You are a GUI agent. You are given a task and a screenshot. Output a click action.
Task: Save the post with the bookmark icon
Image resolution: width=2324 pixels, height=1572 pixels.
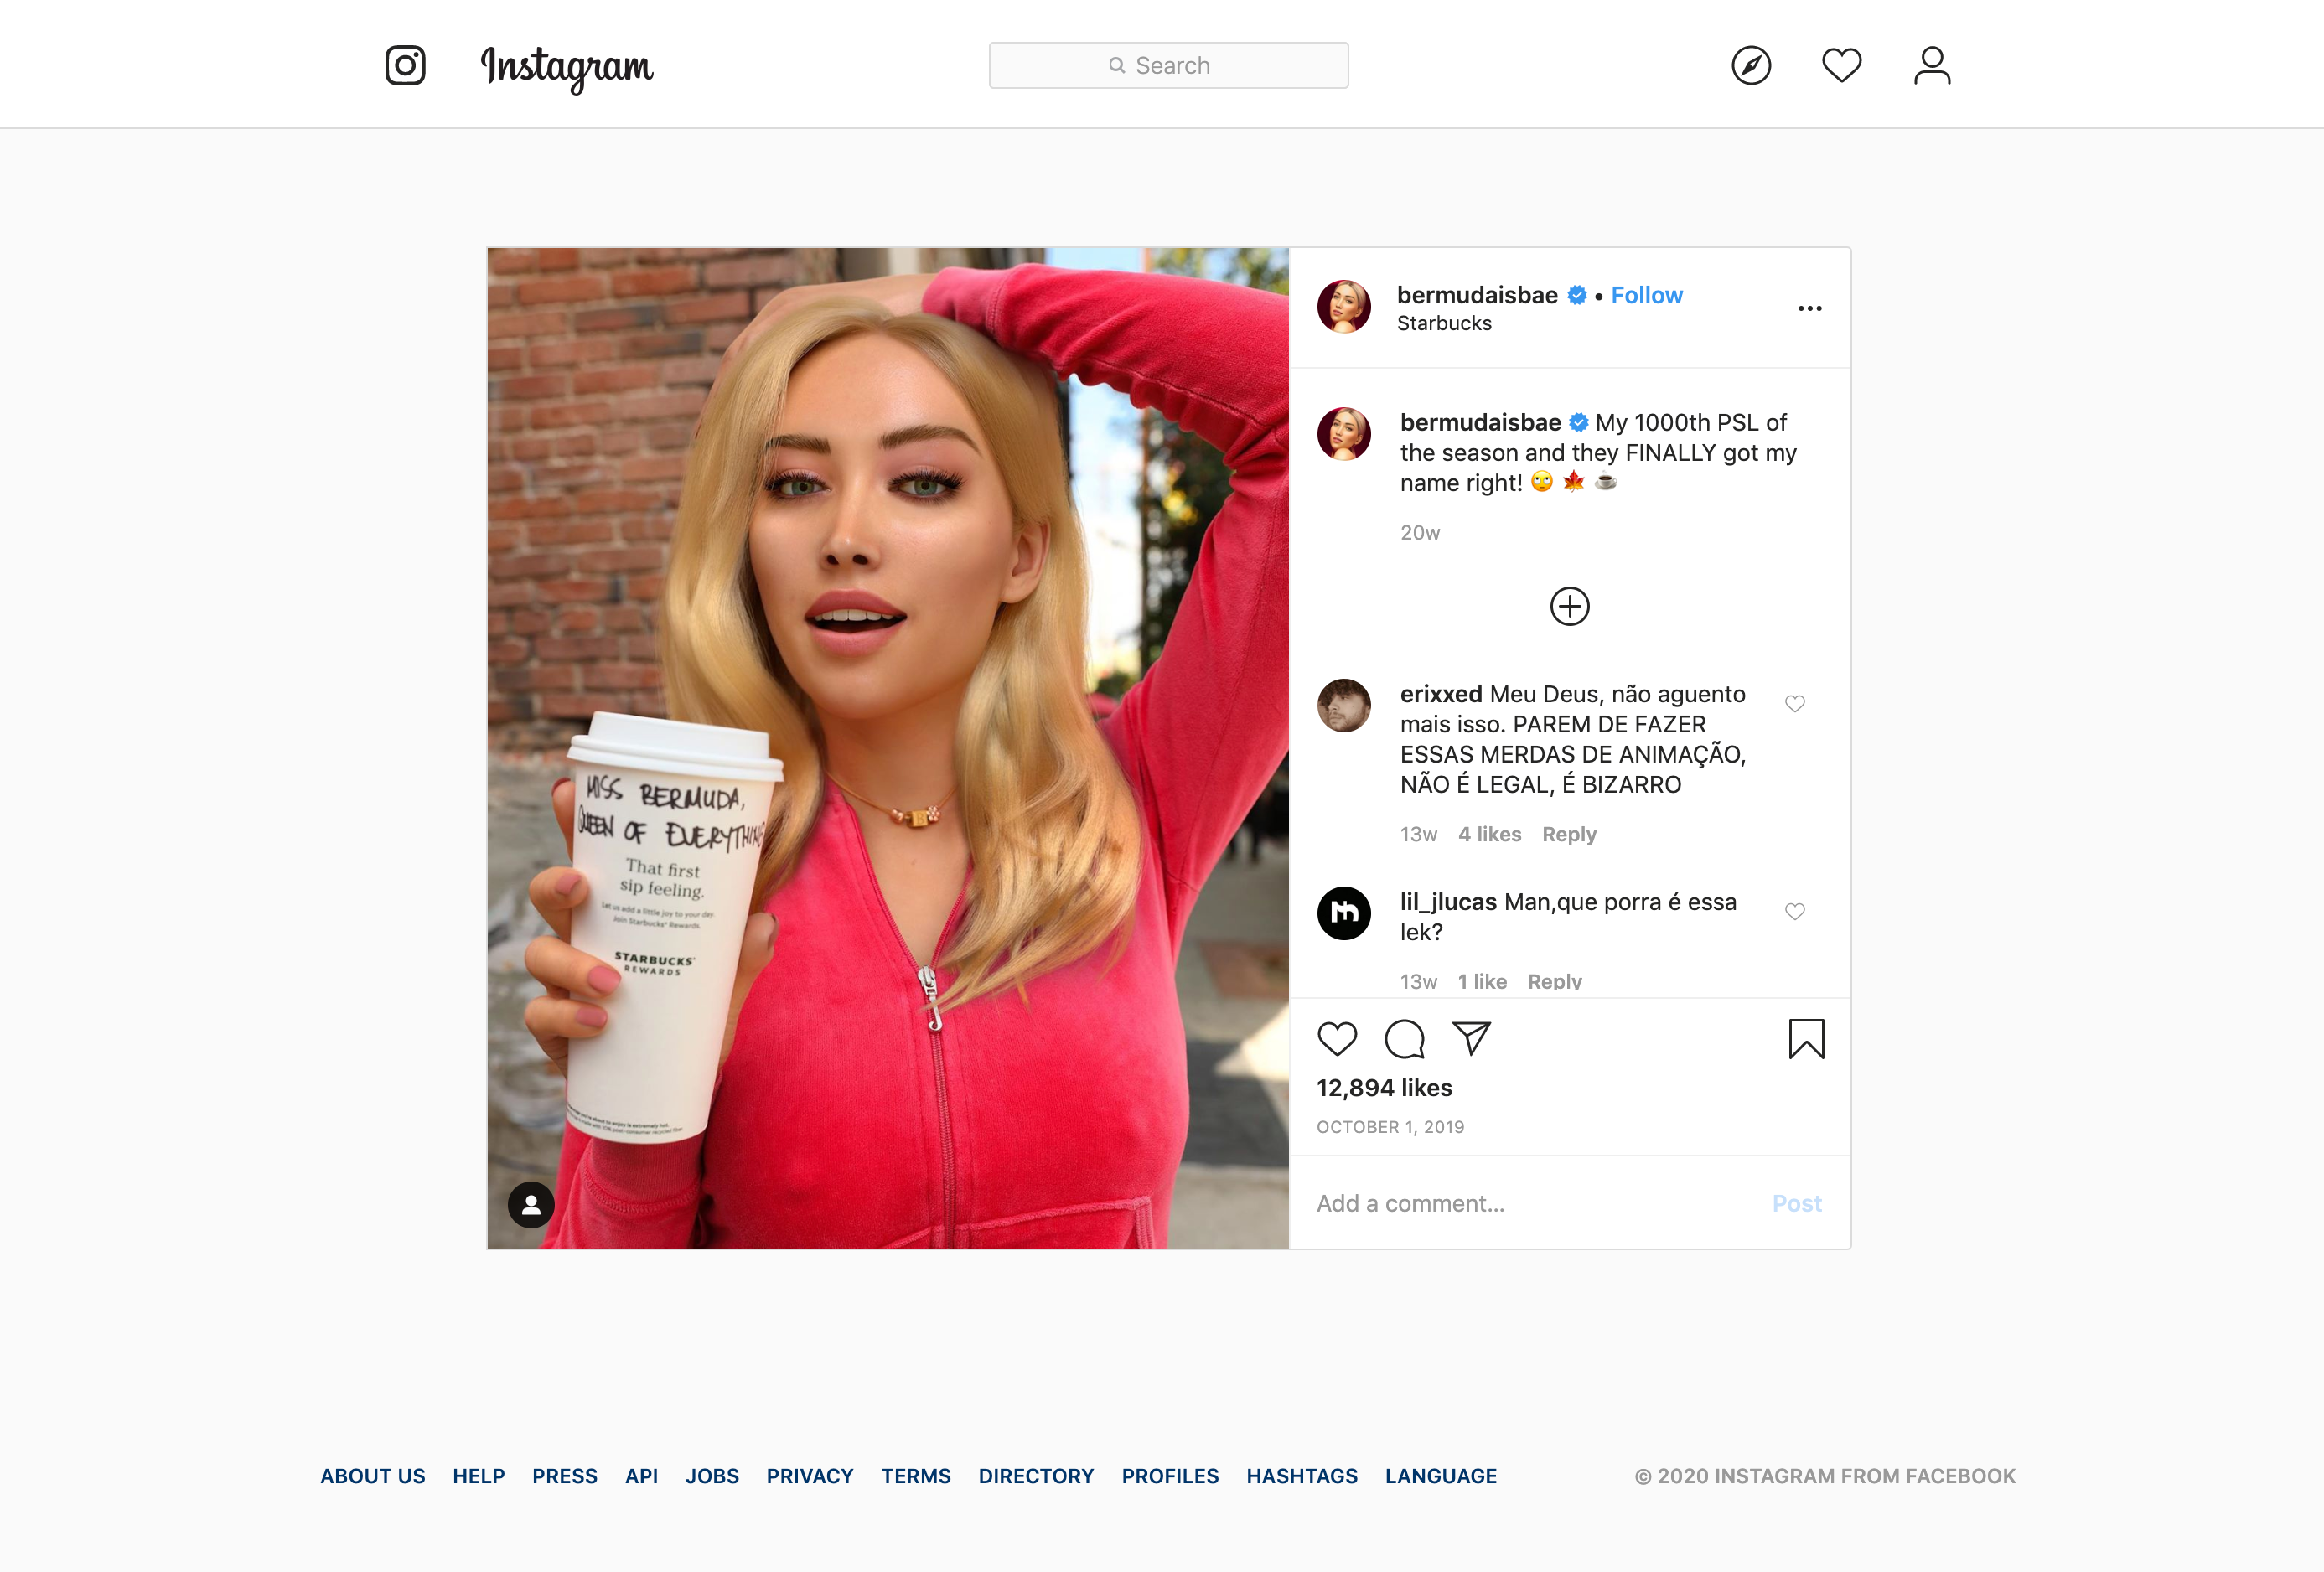click(x=1806, y=1039)
